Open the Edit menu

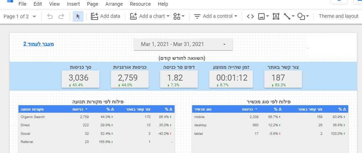pyautogui.click(x=38, y=4)
